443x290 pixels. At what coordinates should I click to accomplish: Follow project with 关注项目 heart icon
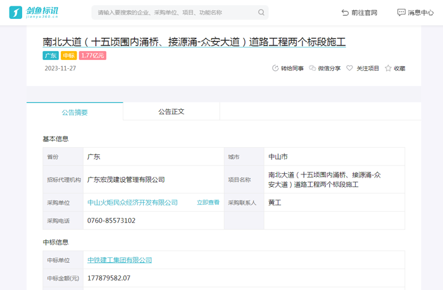[349, 68]
